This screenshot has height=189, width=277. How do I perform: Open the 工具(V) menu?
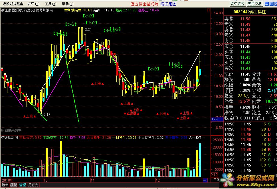pyautogui.click(x=50, y=4)
